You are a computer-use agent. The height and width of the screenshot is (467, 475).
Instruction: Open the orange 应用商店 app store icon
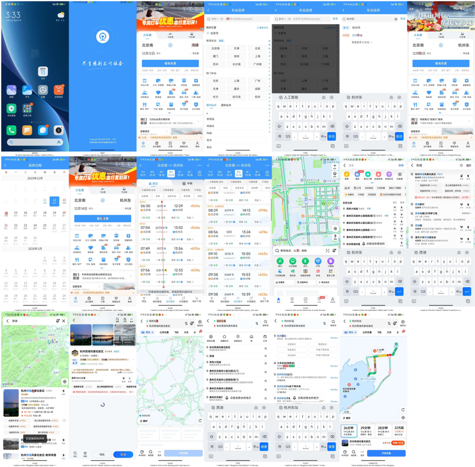pos(58,90)
